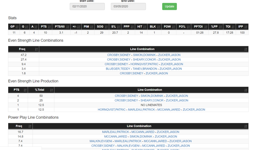
Task: Open leading MALKIN,EVGENI link in upper 7.4 power play row
Action: [101, 141]
